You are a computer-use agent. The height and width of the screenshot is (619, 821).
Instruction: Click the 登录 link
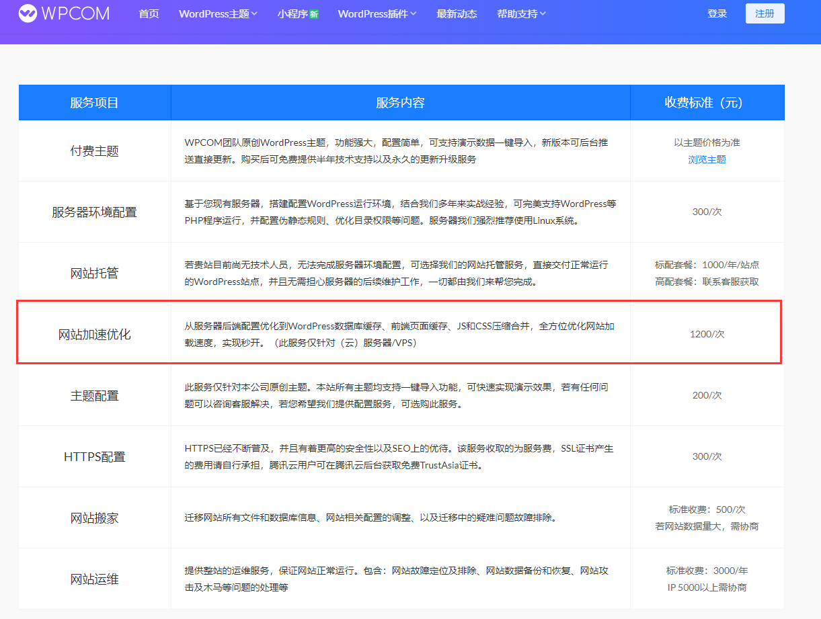point(717,13)
